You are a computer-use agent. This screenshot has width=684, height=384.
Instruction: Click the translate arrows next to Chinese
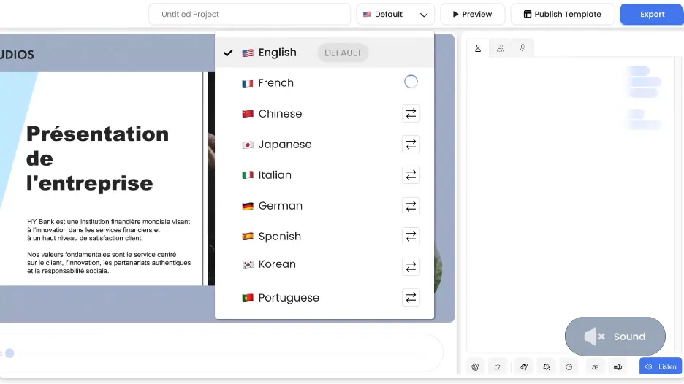click(411, 114)
